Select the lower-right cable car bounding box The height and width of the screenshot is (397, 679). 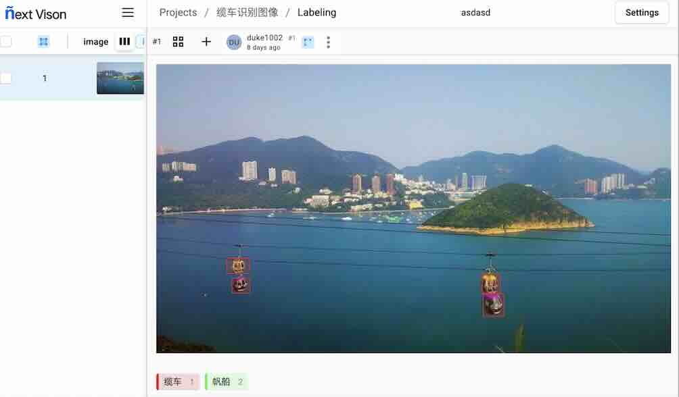tap(493, 305)
